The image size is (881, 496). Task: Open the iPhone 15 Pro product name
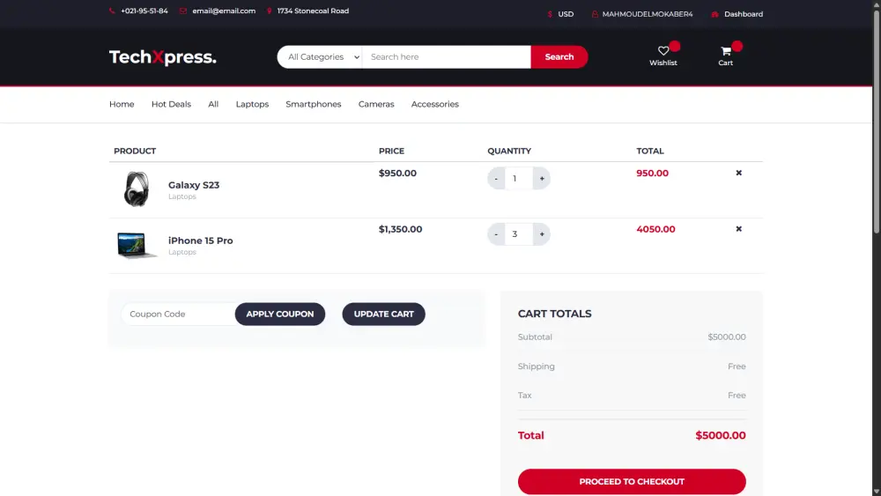pos(200,241)
